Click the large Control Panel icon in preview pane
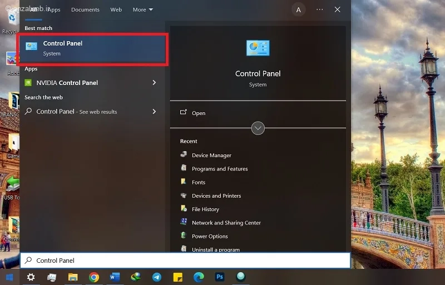This screenshot has height=285, width=445. (x=258, y=48)
